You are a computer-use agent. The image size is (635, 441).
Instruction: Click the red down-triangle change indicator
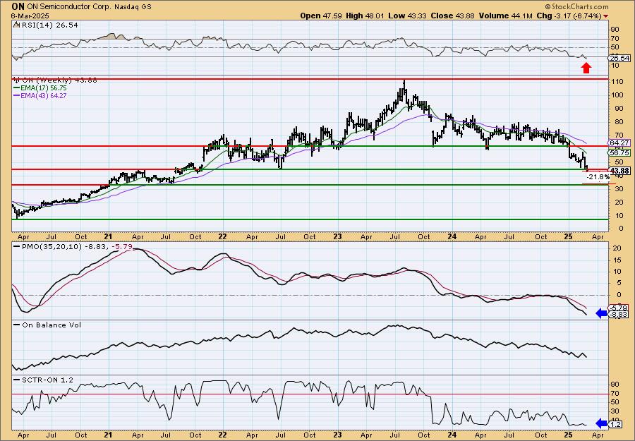605,16
